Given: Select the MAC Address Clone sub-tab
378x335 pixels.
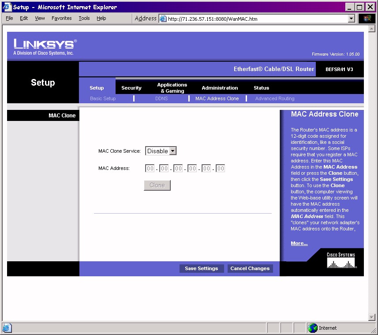Looking at the screenshot, I should pos(217,98).
